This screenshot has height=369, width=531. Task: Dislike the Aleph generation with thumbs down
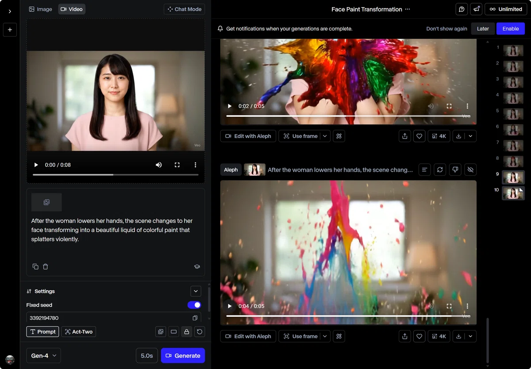pyautogui.click(x=455, y=169)
